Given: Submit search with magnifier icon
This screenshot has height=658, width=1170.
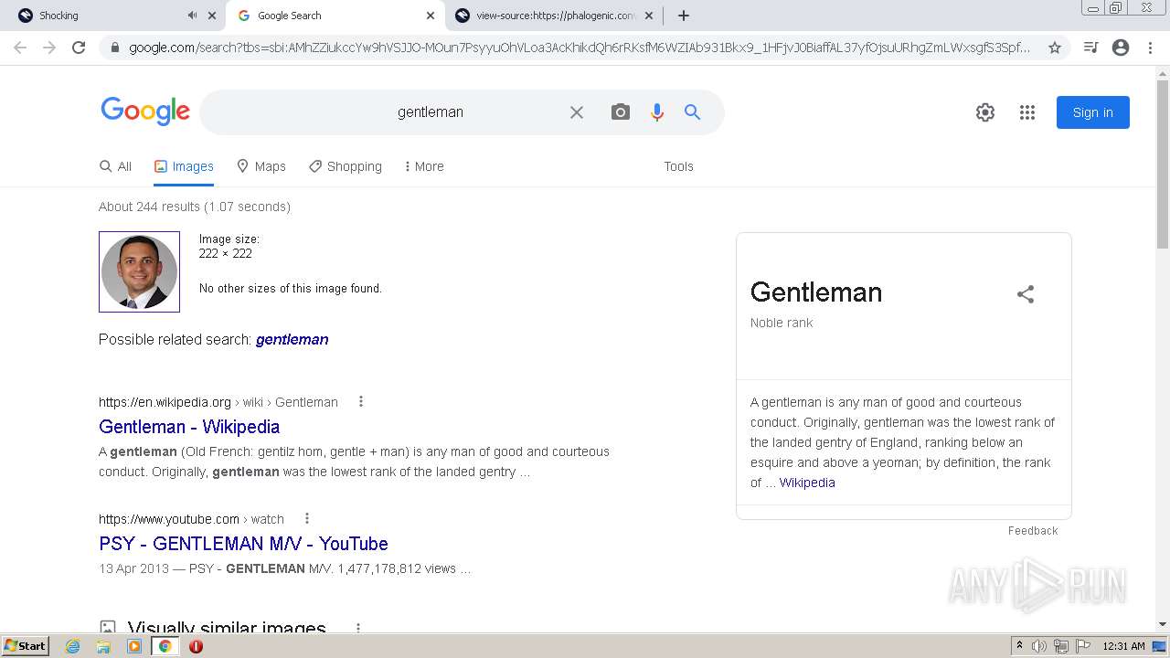Looking at the screenshot, I should point(693,112).
